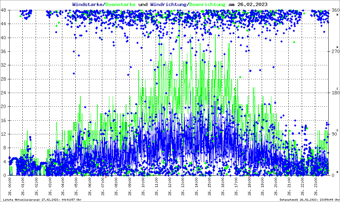Click the green "Boenrichtung" title word
The image size is (340, 202).
207,5
